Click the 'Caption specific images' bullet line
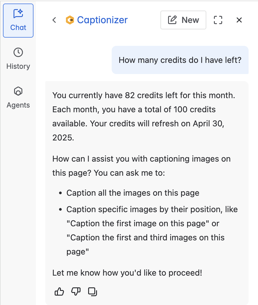Image resolution: width=258 pixels, height=305 pixels. pos(152,210)
